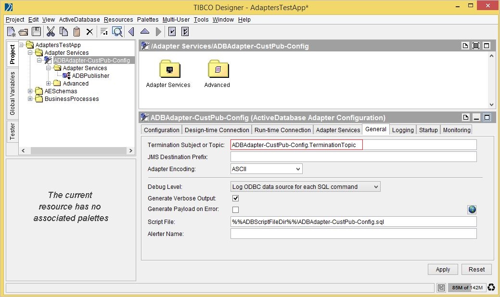Expand the AESchemas tree folder

click(x=30, y=91)
